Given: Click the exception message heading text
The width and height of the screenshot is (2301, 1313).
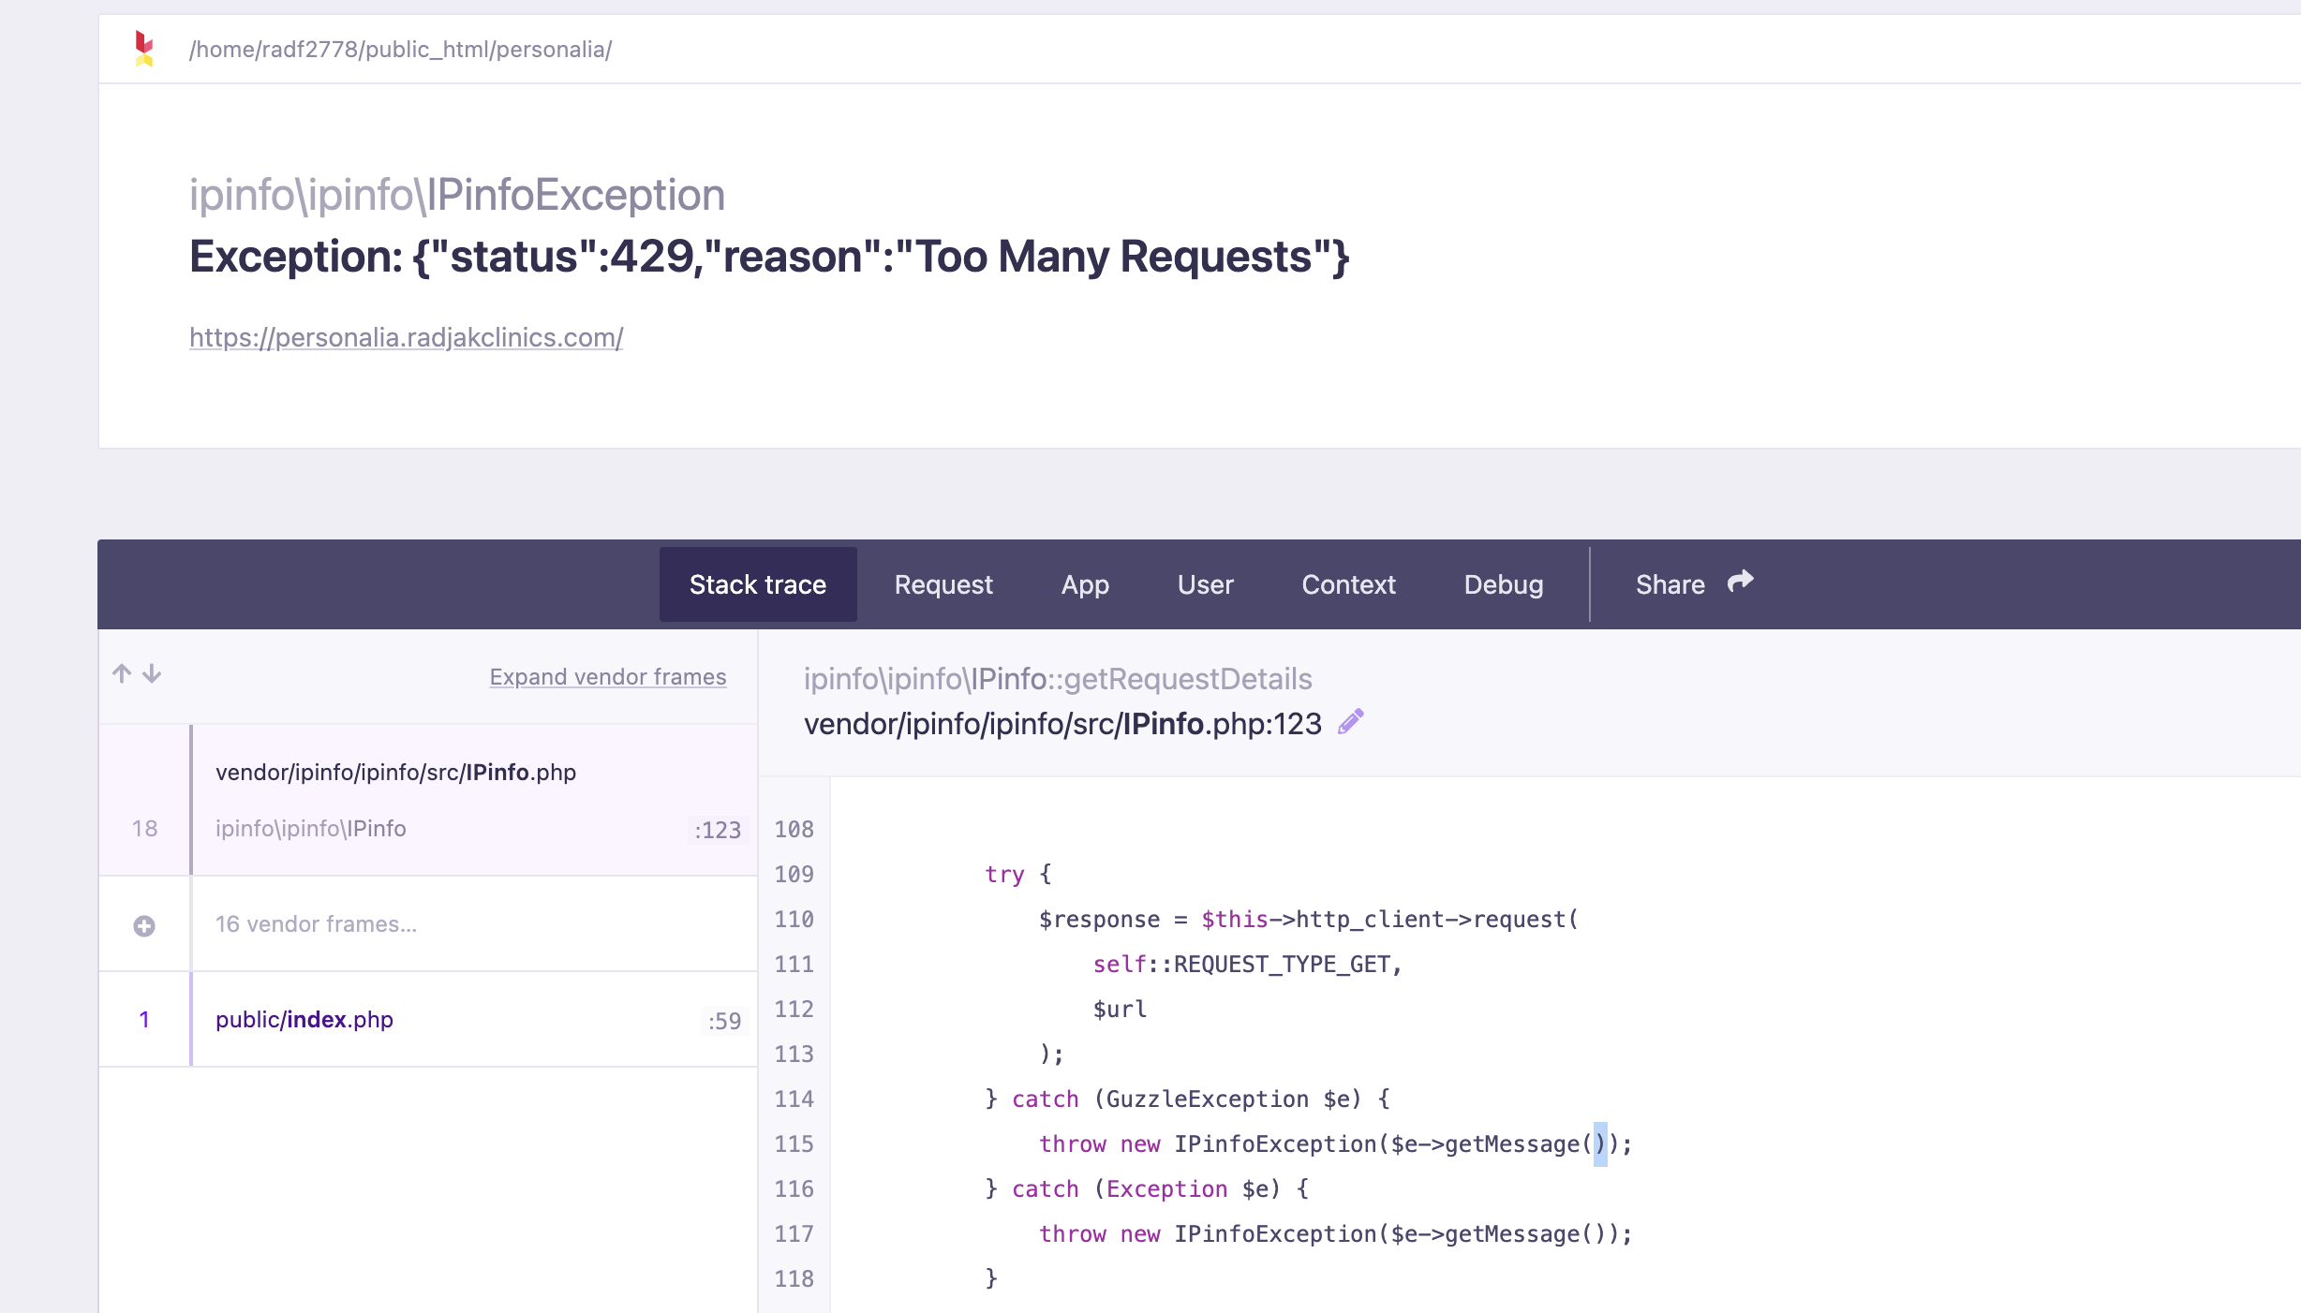Looking at the screenshot, I should tap(768, 257).
